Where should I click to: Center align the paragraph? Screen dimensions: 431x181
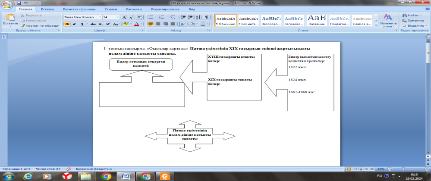[x=158, y=24]
